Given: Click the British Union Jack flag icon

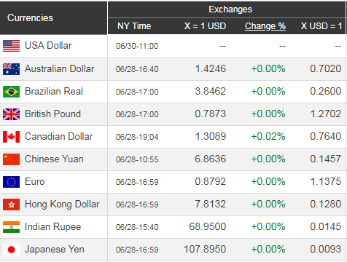Looking at the screenshot, I should 11,114.
